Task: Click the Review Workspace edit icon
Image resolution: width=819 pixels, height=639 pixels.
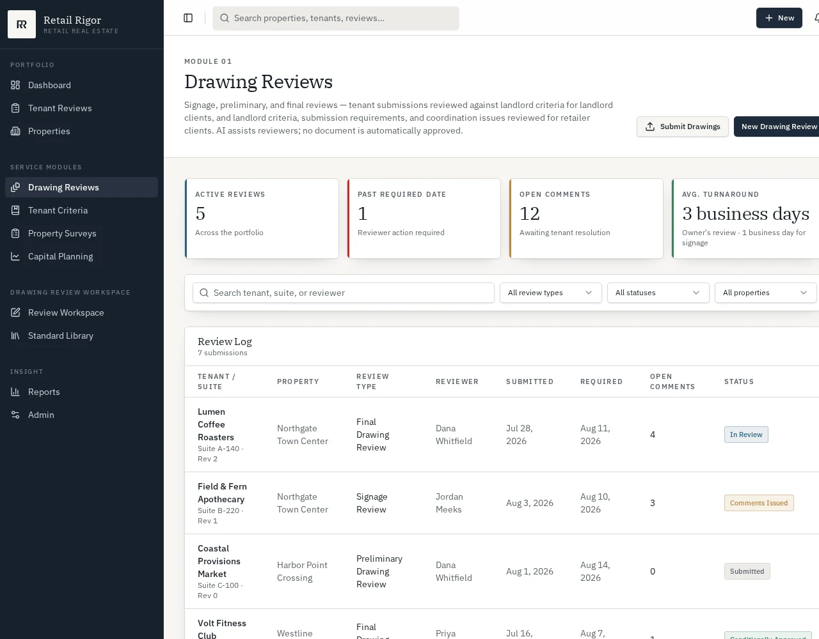Action: coord(15,312)
